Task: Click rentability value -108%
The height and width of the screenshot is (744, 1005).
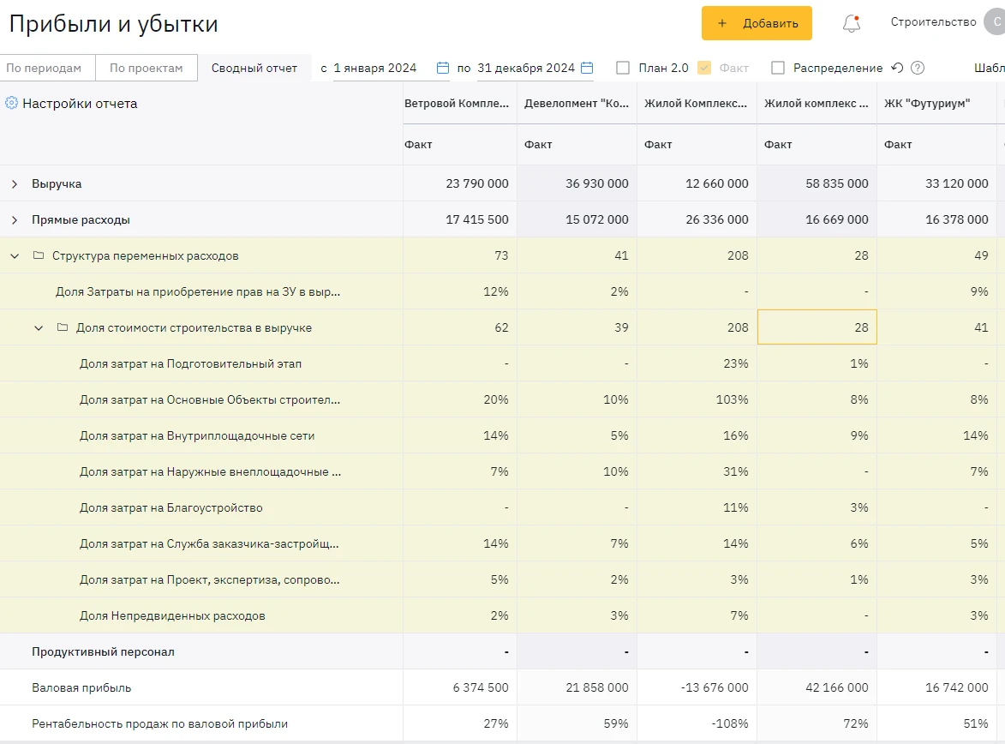Action: coord(729,723)
